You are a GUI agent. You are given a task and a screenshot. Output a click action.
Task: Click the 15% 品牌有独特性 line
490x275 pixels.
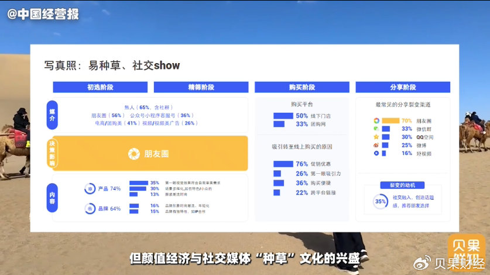(x=178, y=211)
